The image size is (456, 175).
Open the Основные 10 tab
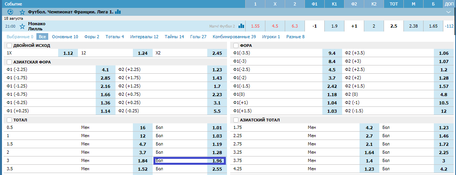(65, 37)
